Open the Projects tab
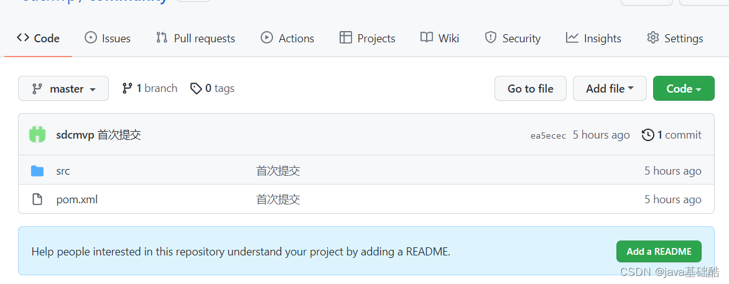Screen dimensions: 729x284 pyautogui.click(x=367, y=38)
